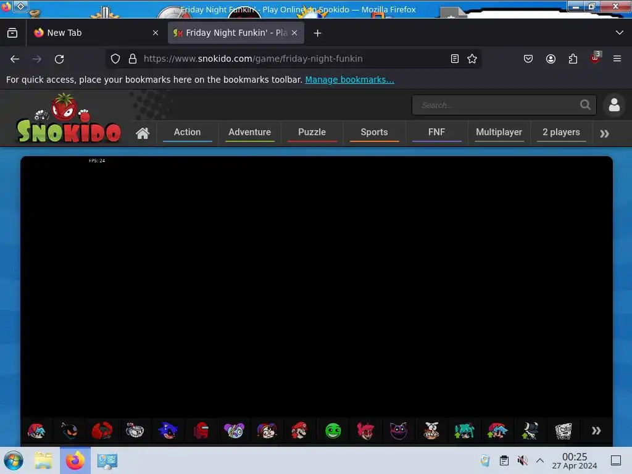Screen dimensions: 632x474
Task: Select the green smiley face icon
Action: (333, 430)
